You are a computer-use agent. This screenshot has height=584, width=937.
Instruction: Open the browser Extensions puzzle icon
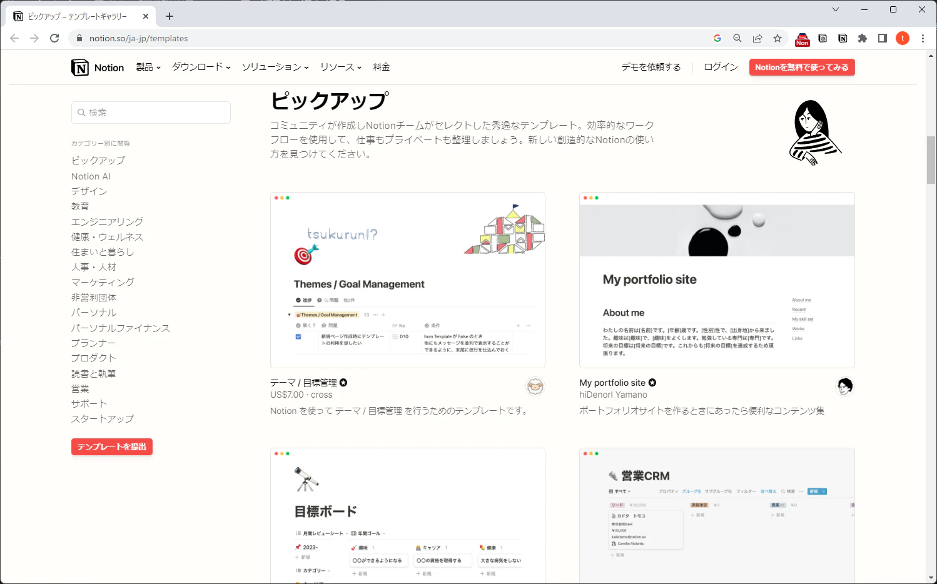click(863, 38)
